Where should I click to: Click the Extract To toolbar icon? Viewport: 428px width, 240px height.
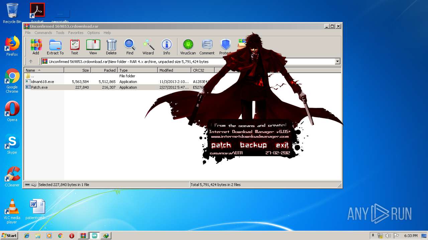55,47
